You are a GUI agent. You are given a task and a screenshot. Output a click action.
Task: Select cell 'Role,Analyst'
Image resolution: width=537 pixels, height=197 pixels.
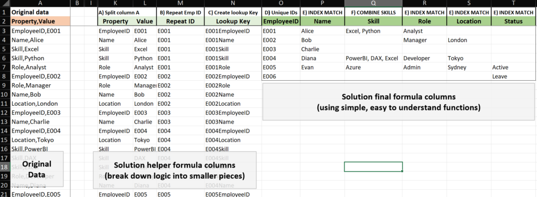point(40,68)
